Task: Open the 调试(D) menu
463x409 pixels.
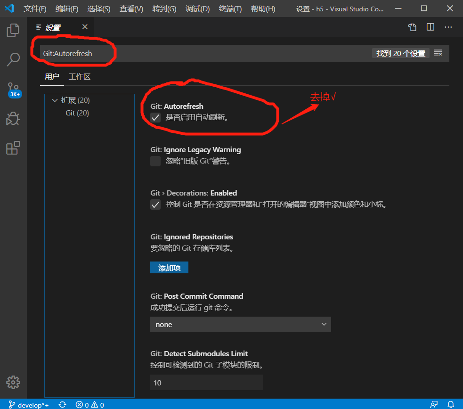Action: click(197, 9)
